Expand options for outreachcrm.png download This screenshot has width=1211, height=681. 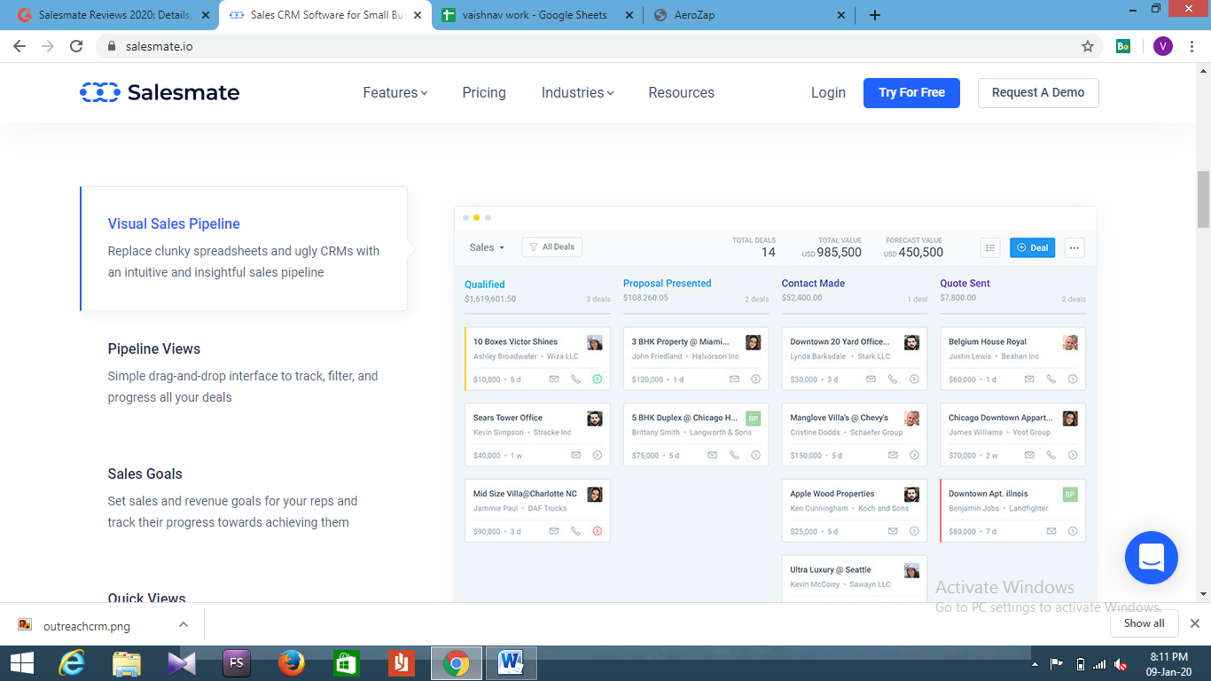(184, 624)
